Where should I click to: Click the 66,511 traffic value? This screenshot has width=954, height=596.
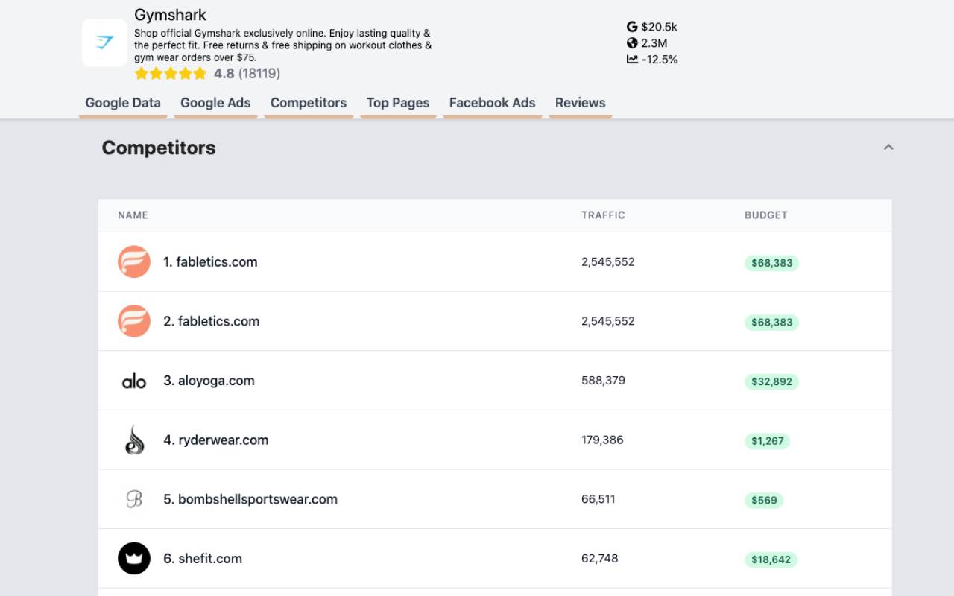[x=598, y=499]
